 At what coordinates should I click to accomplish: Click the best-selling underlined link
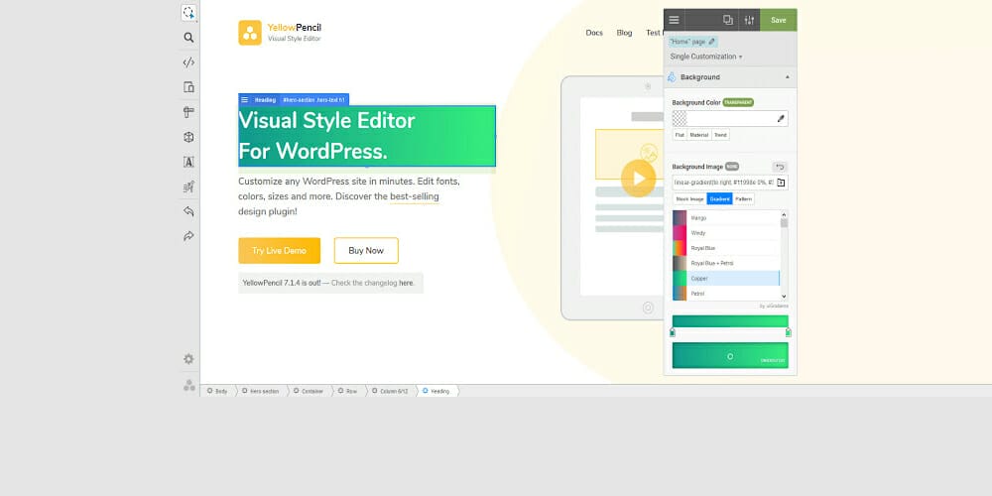[x=415, y=196]
